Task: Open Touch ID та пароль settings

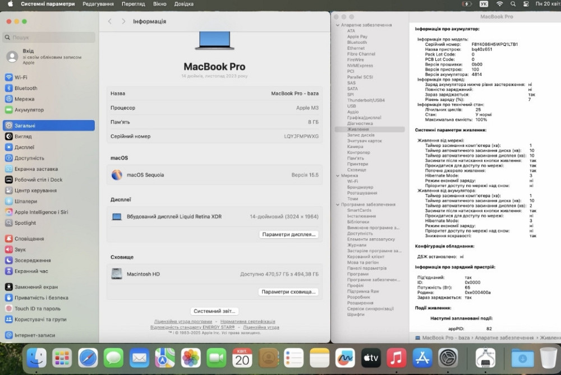Action: (x=33, y=308)
